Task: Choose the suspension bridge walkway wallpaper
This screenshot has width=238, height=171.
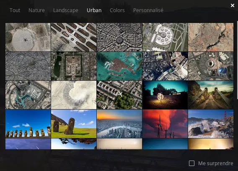Action: pos(211,95)
